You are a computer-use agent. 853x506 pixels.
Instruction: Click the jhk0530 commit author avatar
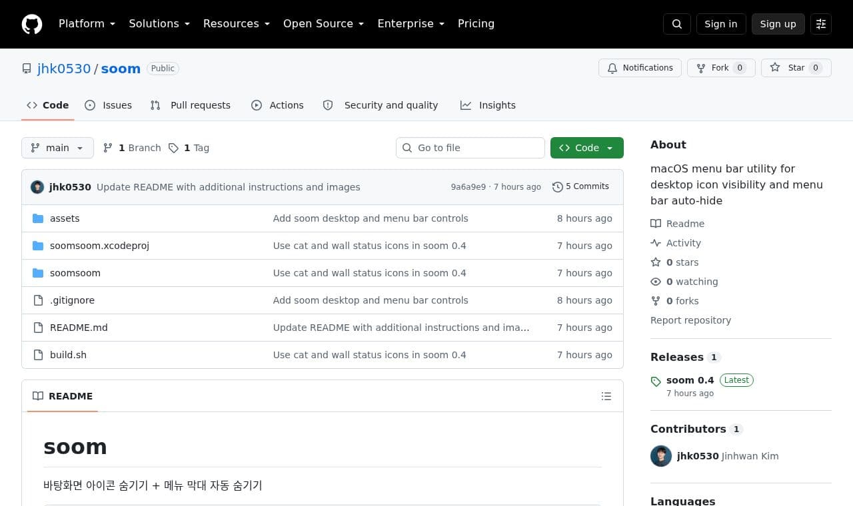coord(37,187)
